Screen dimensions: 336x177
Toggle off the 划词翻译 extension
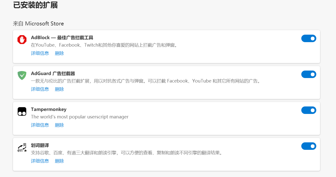309,146
